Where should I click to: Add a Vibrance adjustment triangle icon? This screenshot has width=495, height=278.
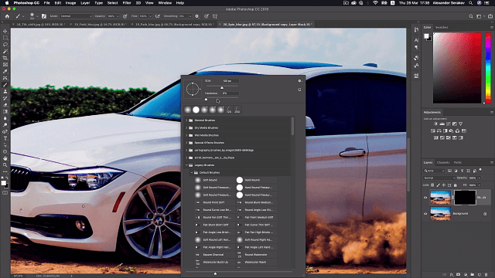tap(461, 124)
